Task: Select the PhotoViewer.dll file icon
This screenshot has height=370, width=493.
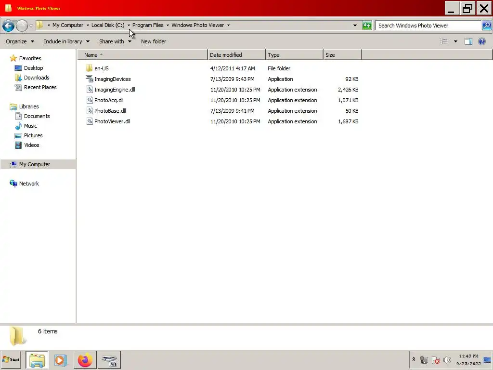Action: tap(90, 121)
